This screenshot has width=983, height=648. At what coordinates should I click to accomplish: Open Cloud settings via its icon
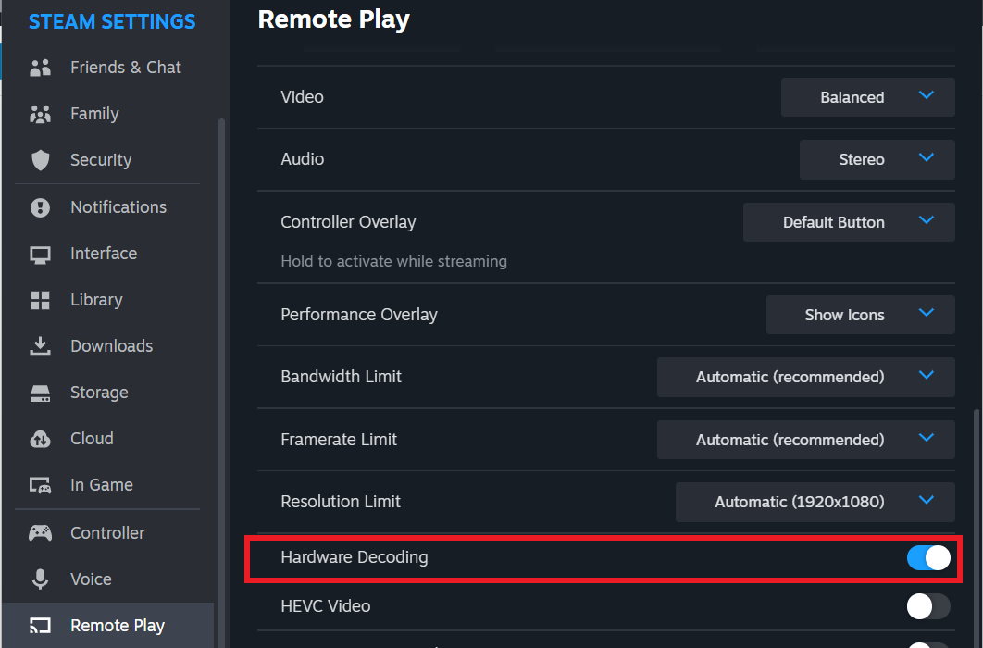[x=41, y=438]
